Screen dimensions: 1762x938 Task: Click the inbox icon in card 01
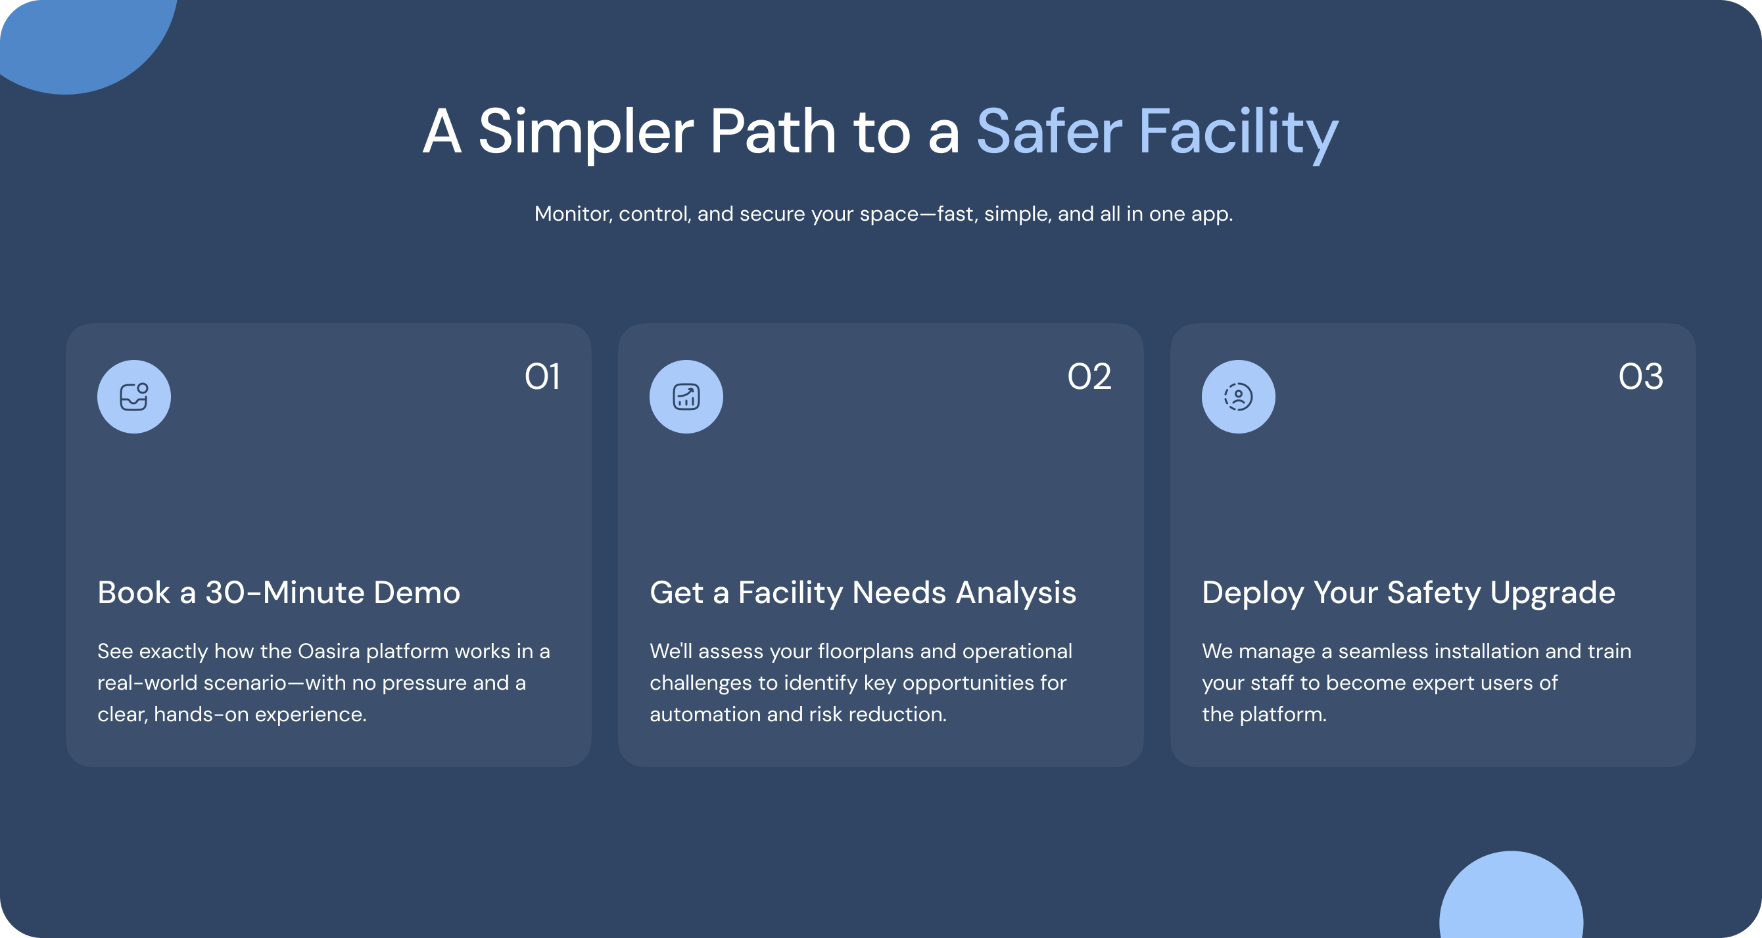(133, 397)
